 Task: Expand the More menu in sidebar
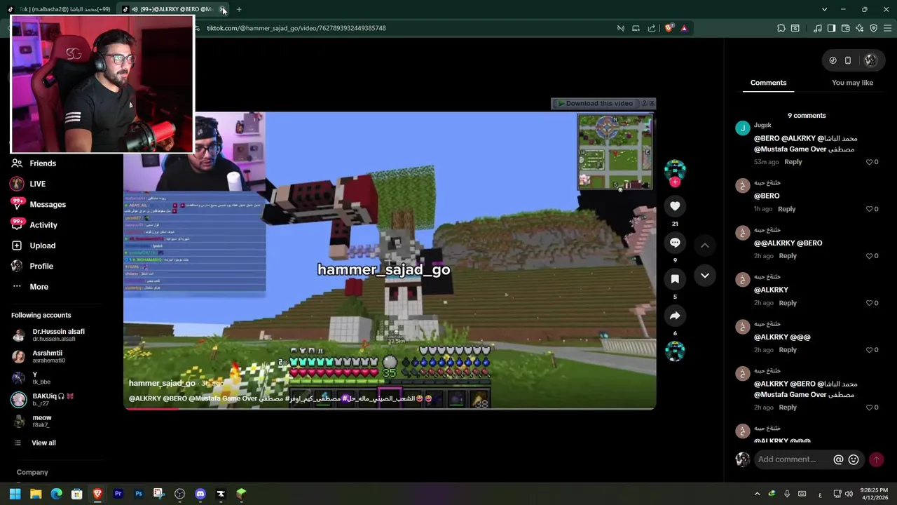point(39,286)
